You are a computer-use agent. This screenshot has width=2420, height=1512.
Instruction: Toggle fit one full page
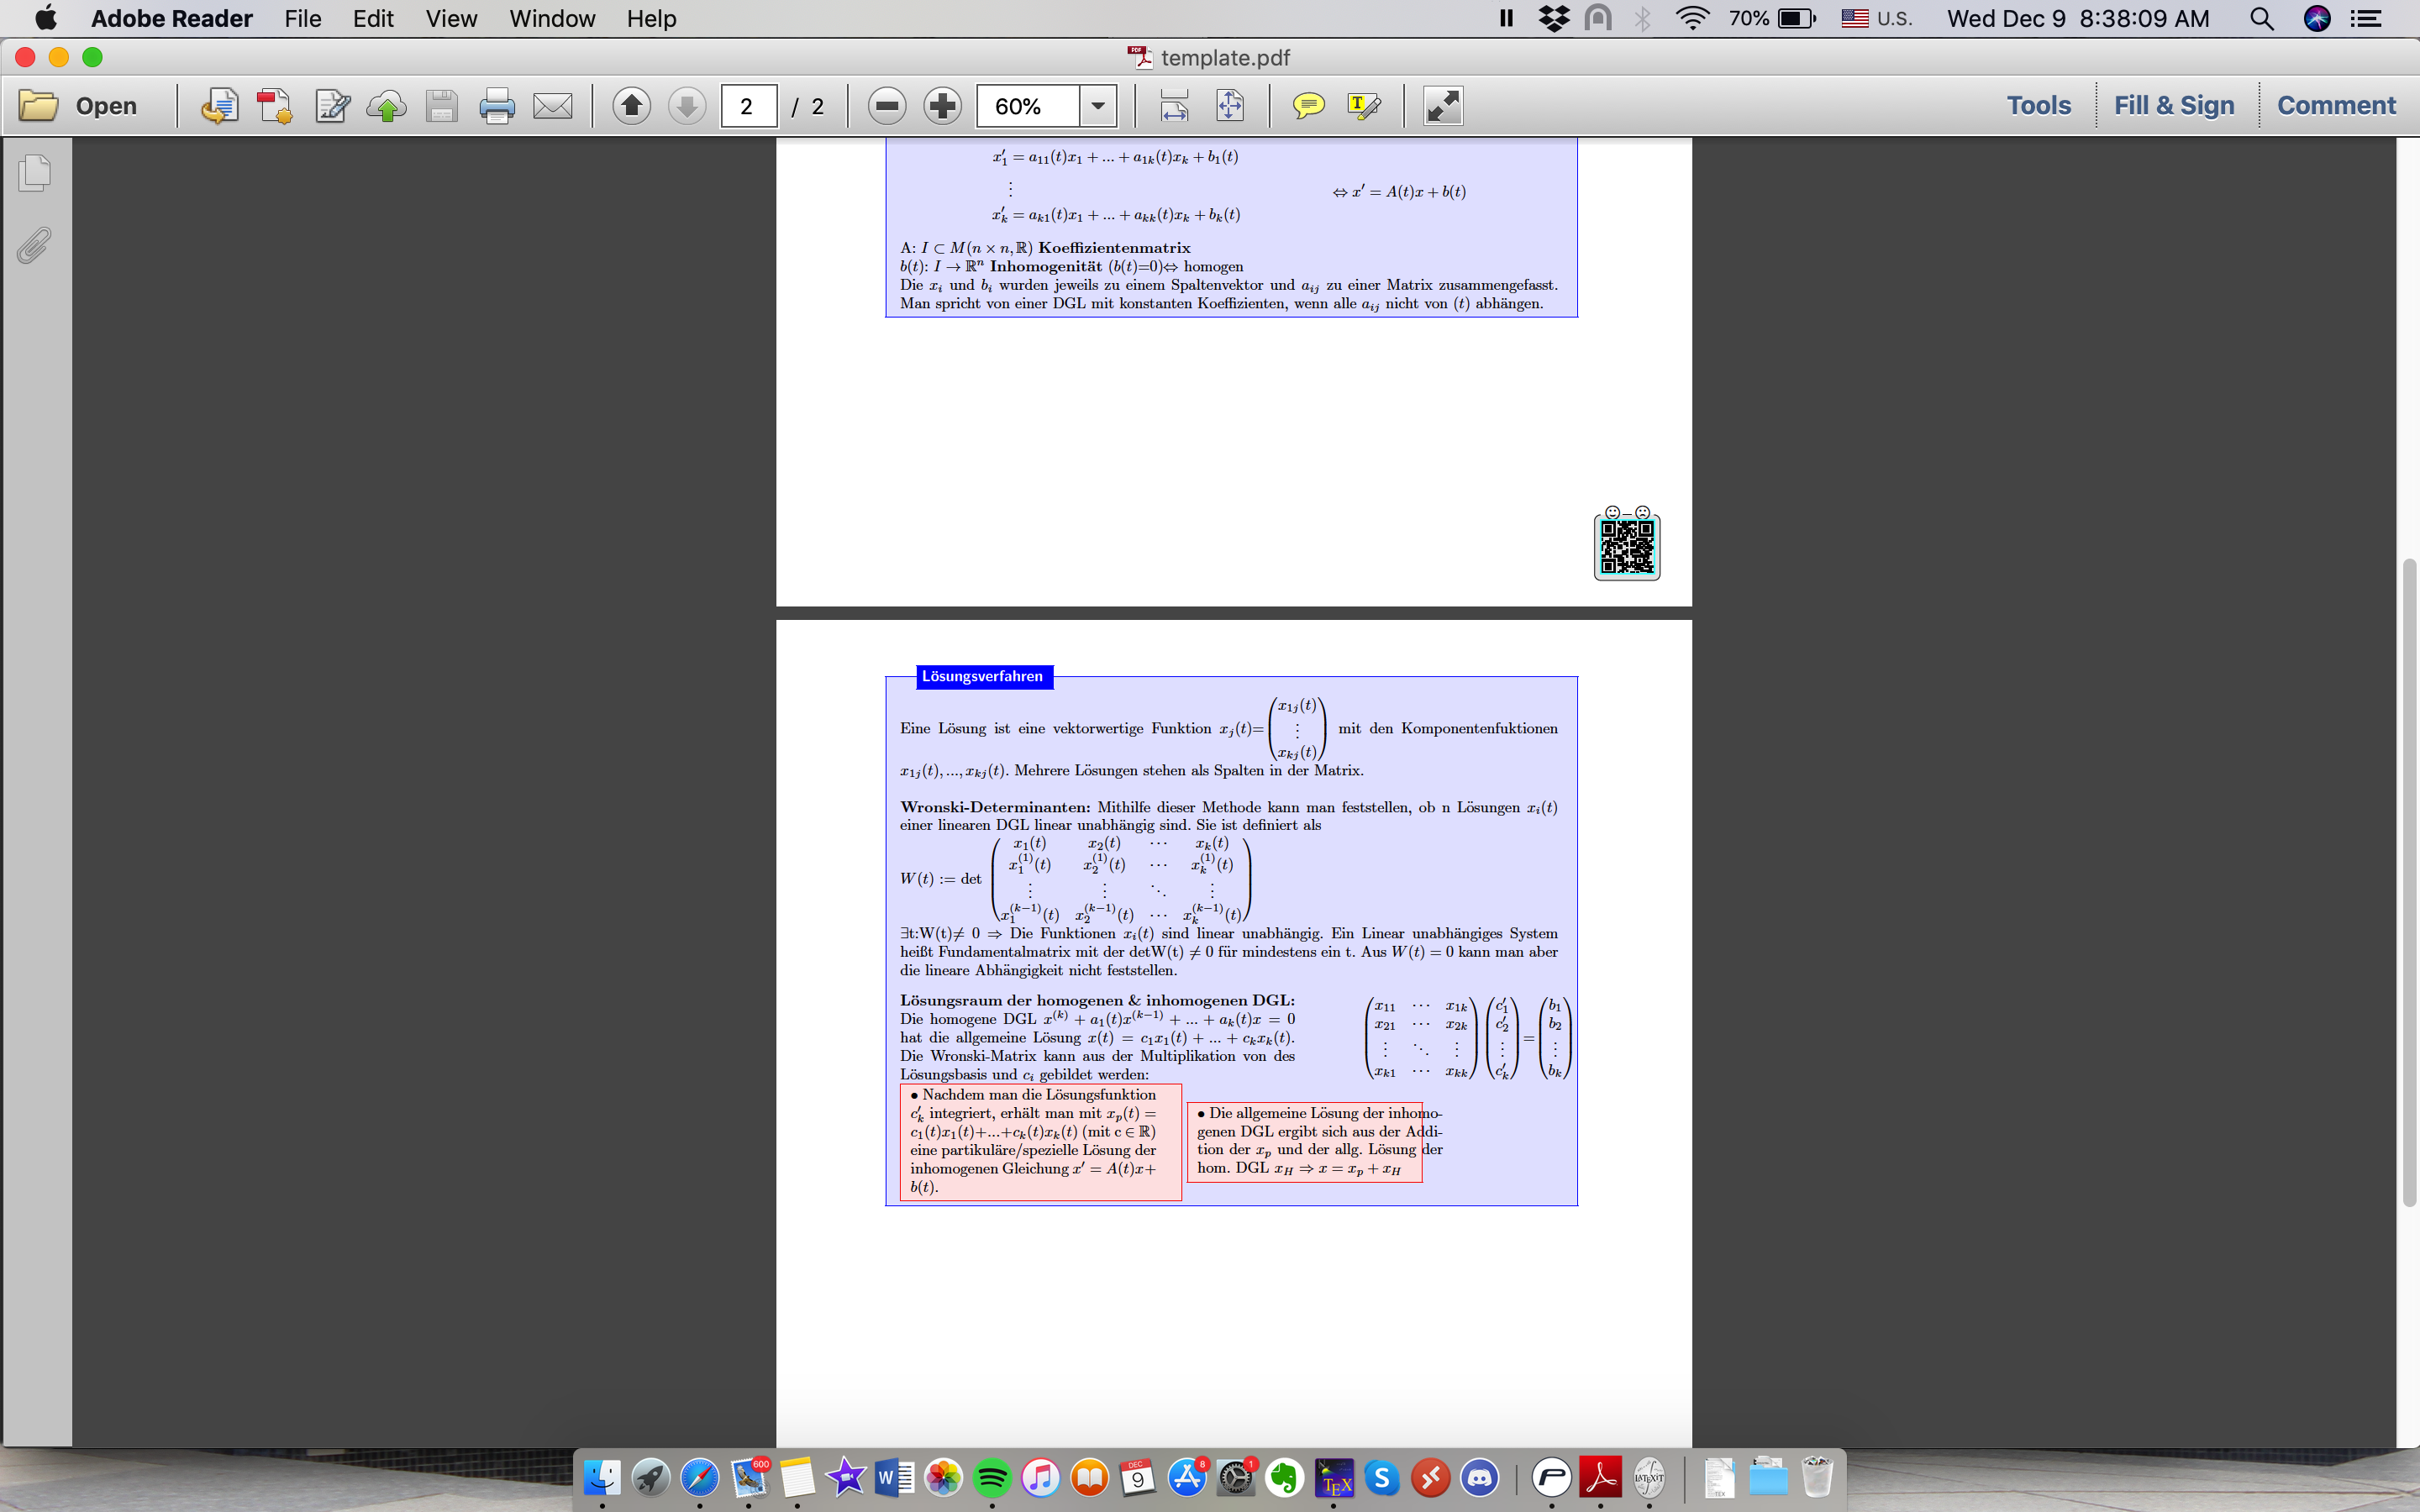(x=1230, y=106)
